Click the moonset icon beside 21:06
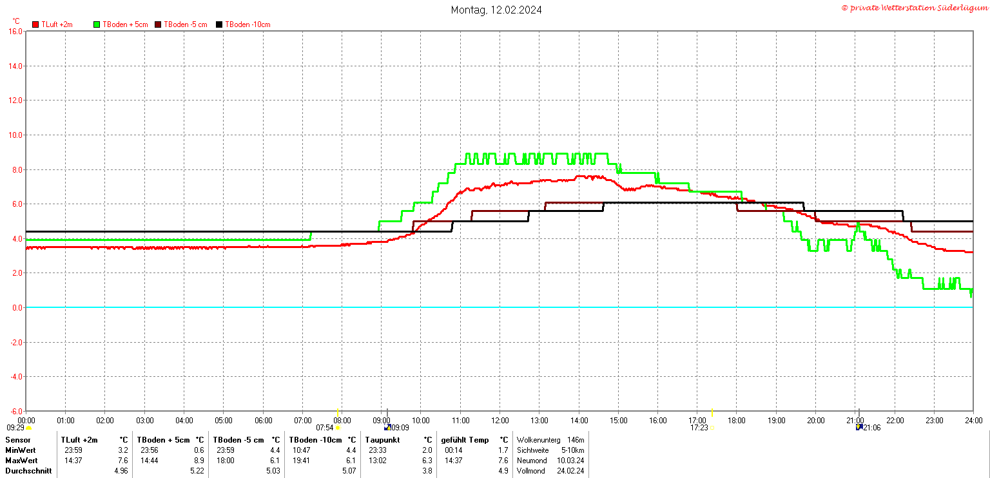This screenshot has width=990, height=478. point(859,427)
